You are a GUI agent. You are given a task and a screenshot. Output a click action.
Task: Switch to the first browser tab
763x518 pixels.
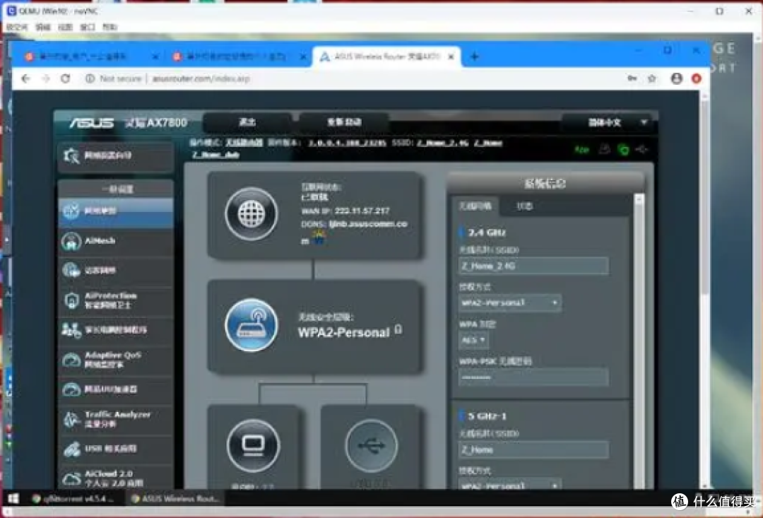pos(91,57)
